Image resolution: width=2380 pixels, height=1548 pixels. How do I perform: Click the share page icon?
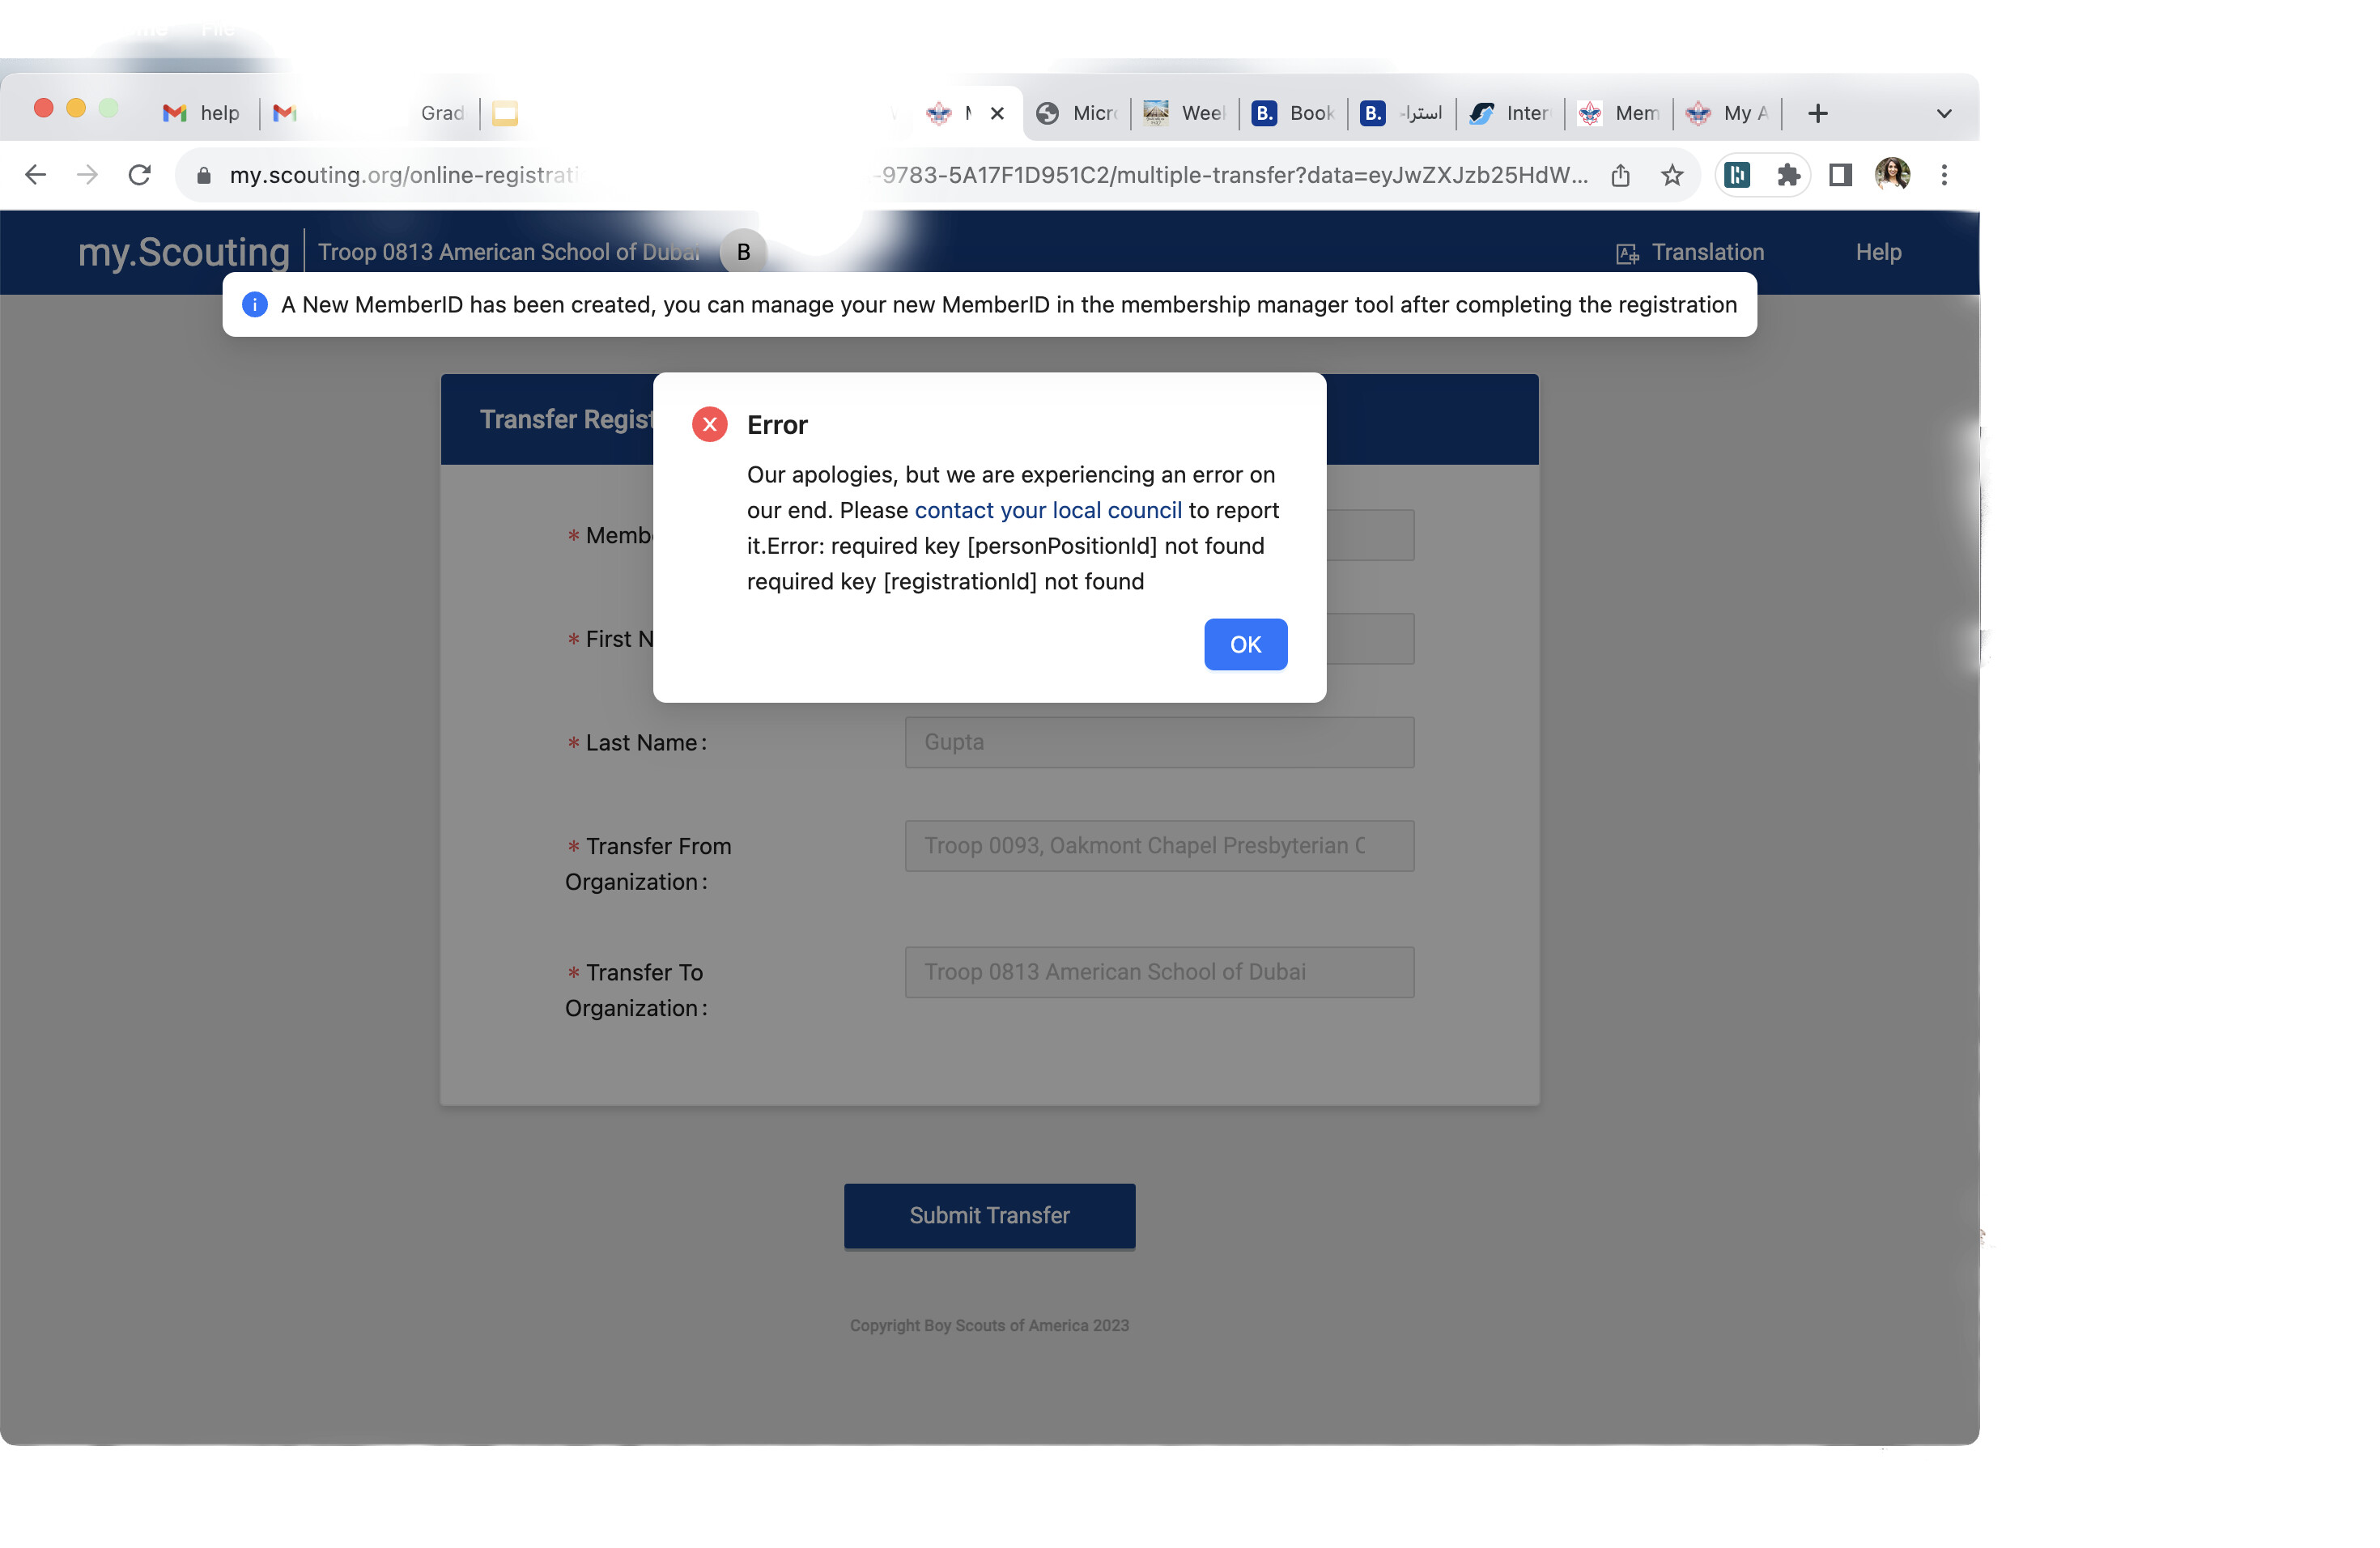[1621, 175]
